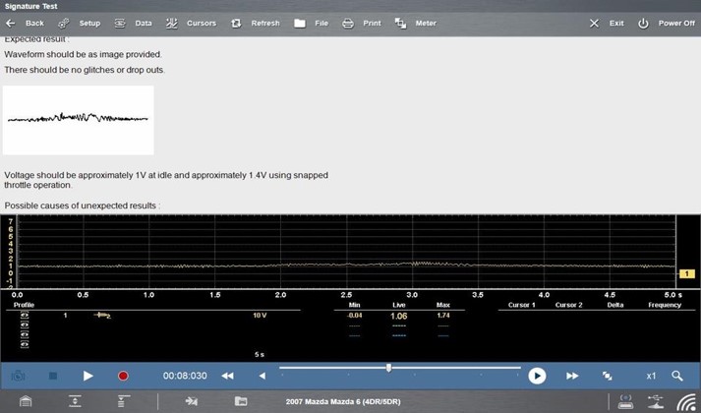Viewport: 701px width, 413px height.
Task: Open the 5 s sweep time setting
Action: [x=260, y=354]
